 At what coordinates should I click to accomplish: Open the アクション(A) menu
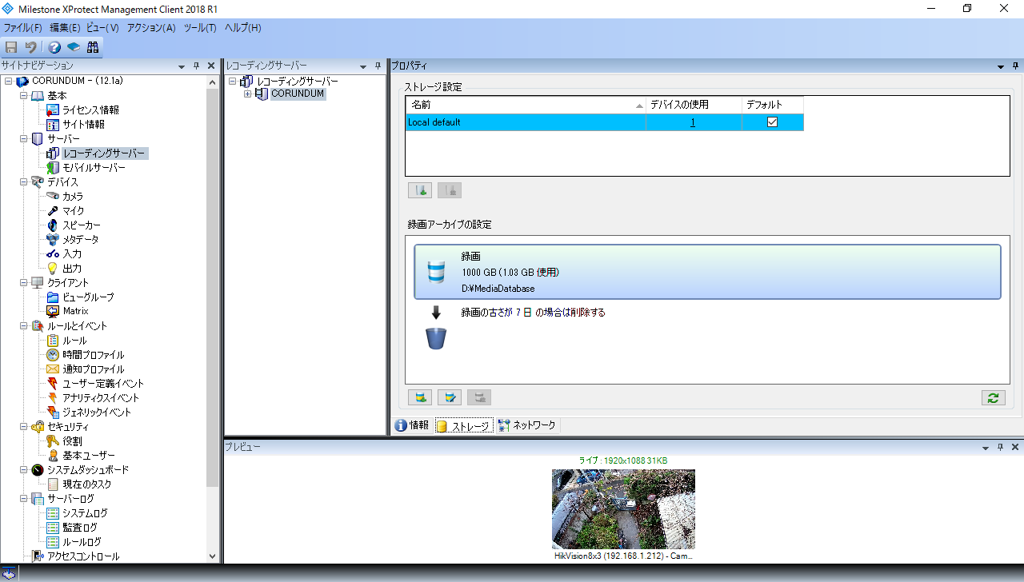coord(151,28)
